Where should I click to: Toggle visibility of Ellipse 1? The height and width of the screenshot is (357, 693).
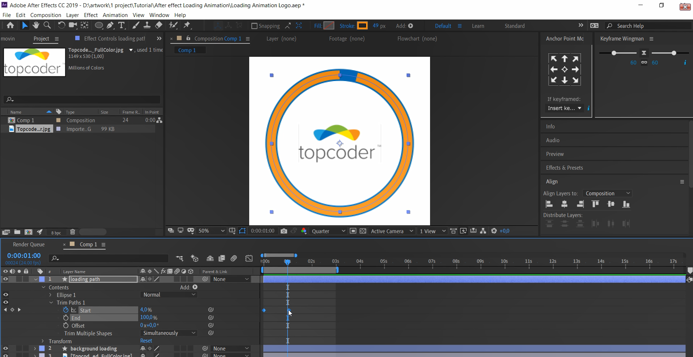point(5,295)
